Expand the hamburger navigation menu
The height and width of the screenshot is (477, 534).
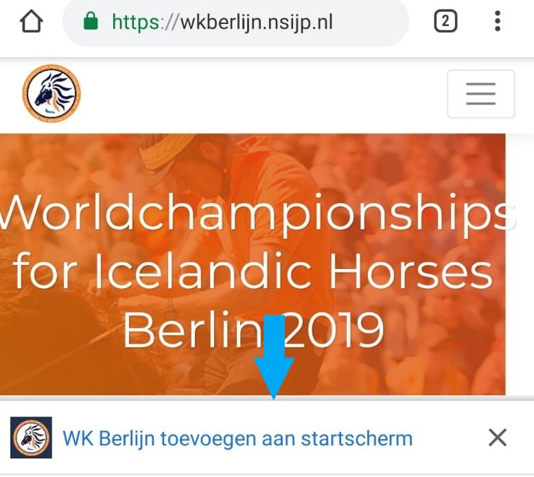[481, 93]
